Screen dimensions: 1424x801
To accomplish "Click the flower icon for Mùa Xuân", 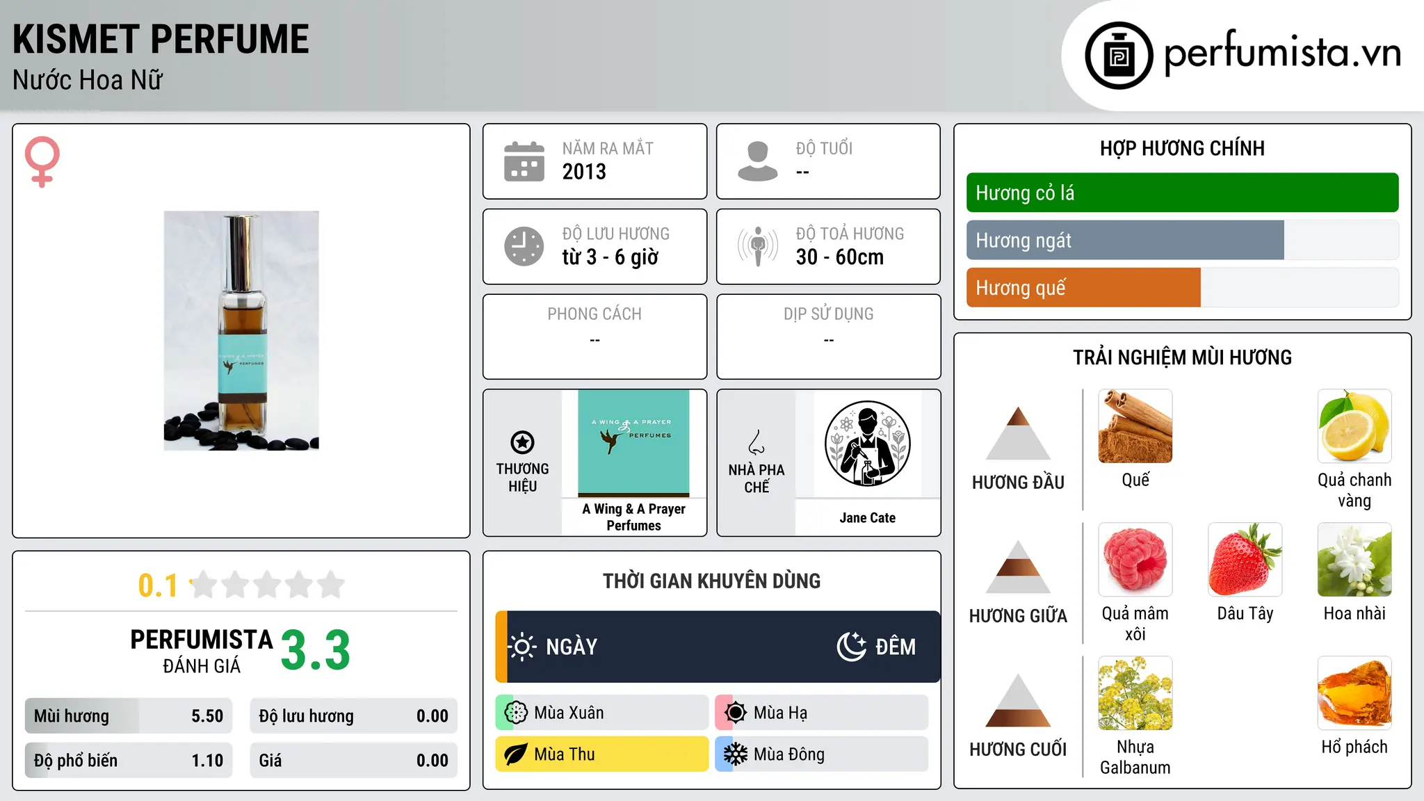I will [516, 713].
